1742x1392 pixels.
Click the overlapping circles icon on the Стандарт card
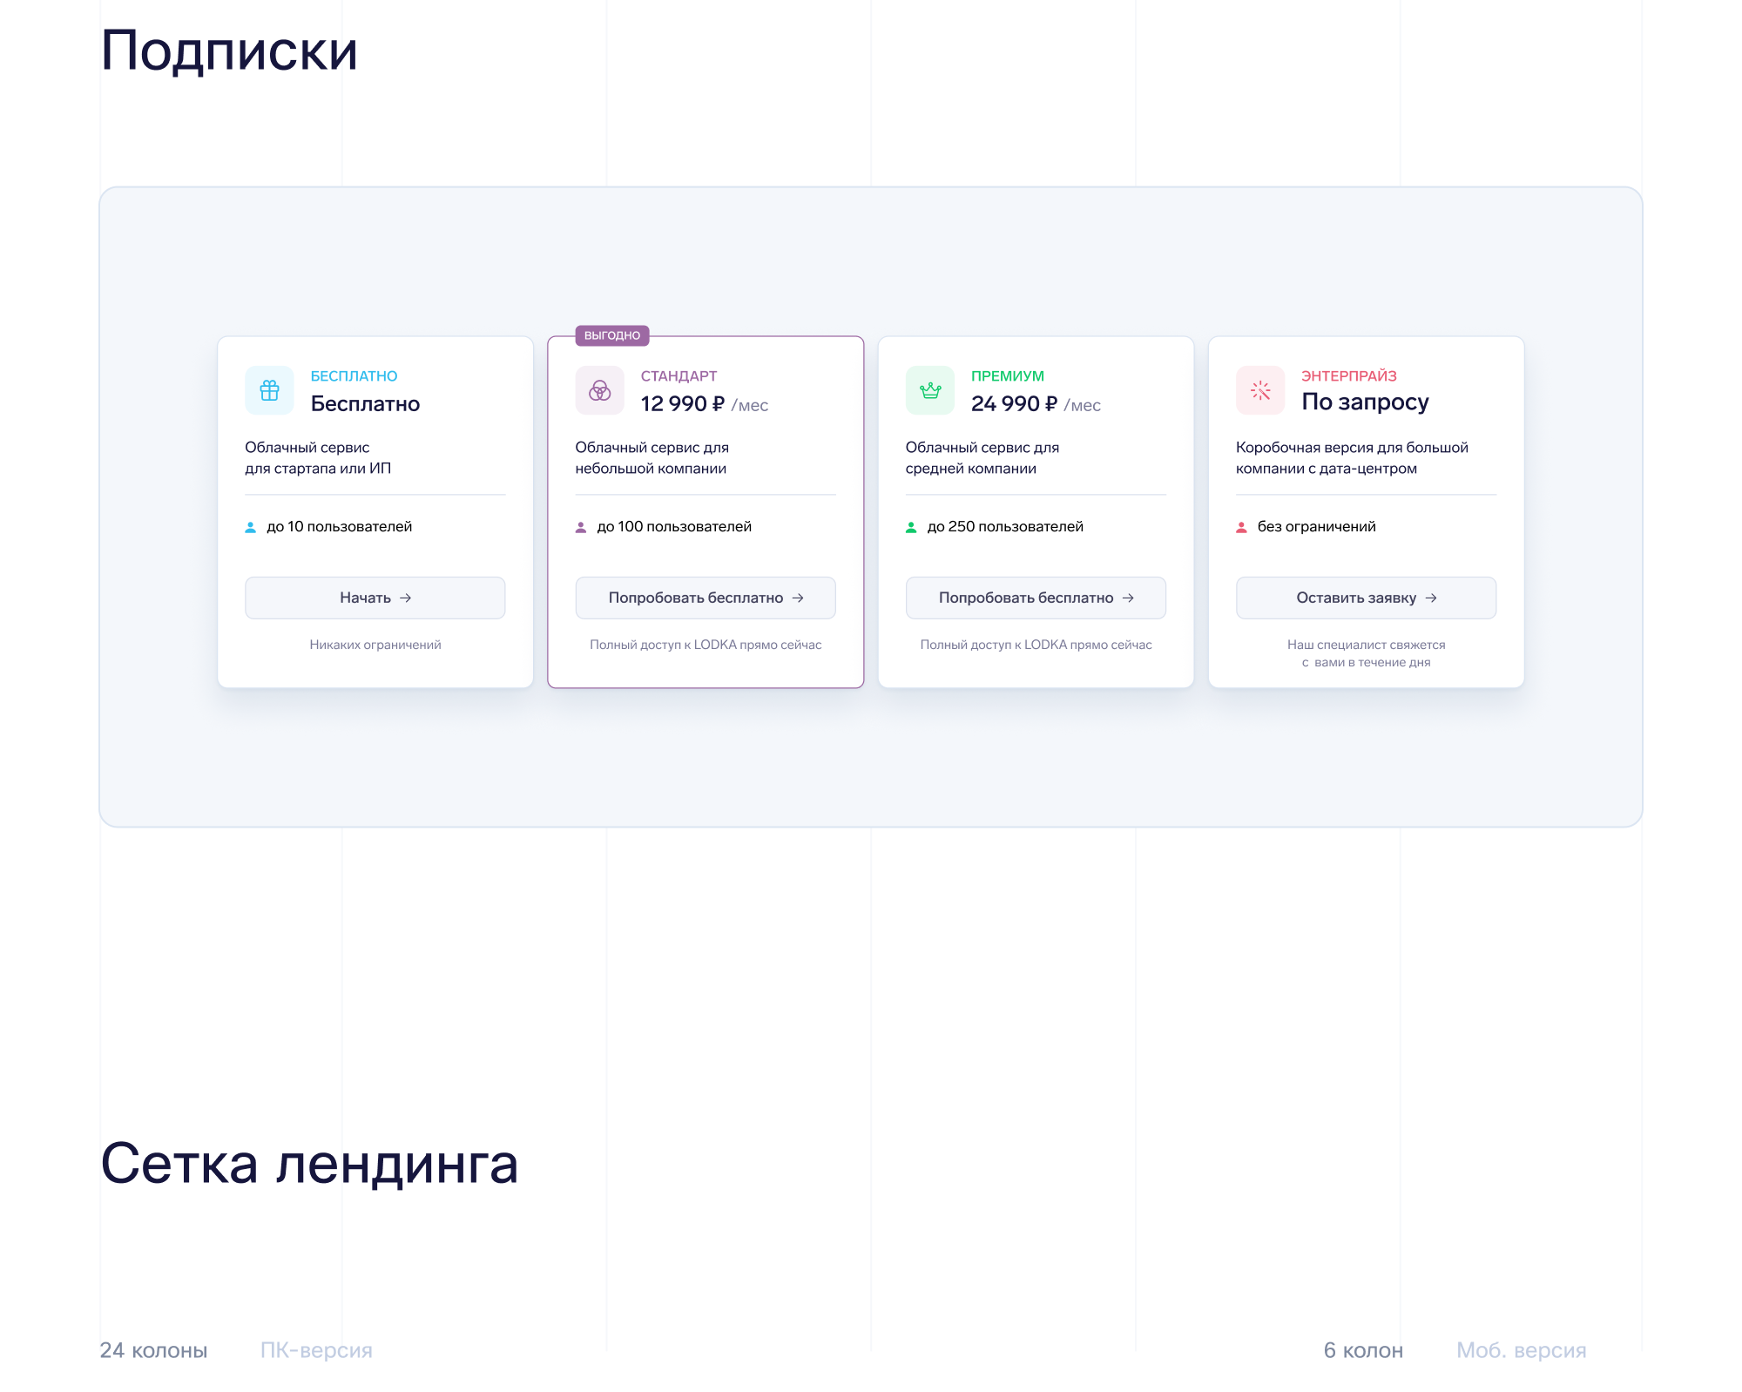point(599,390)
